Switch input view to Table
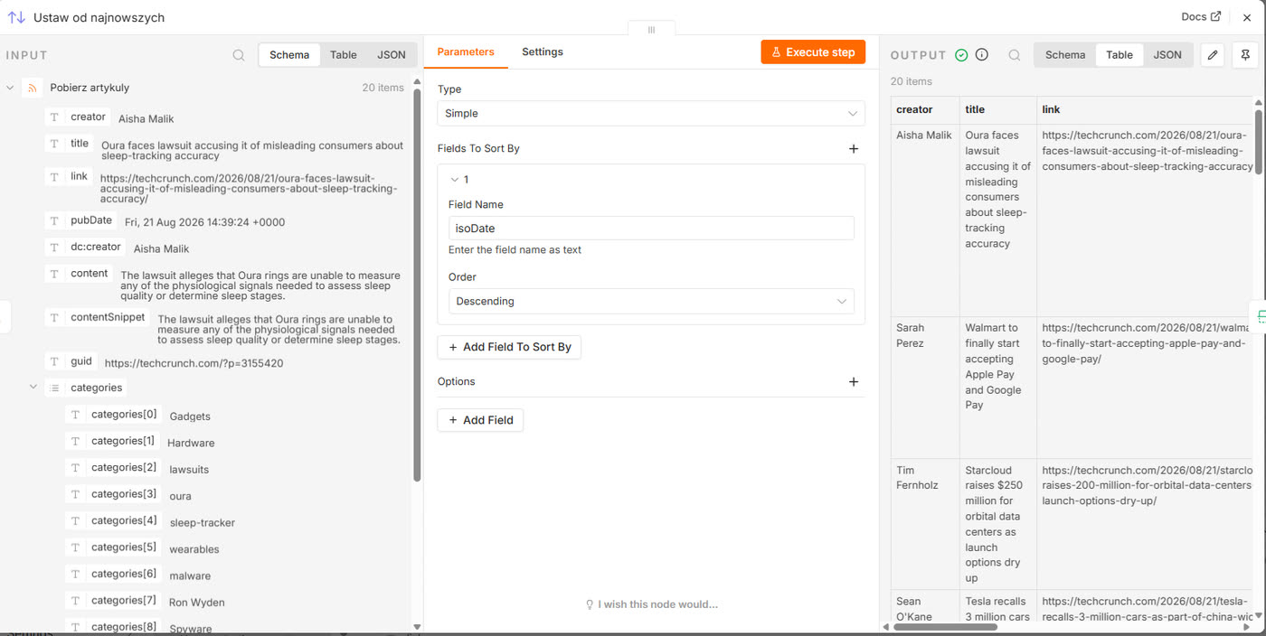This screenshot has height=636, width=1266. coord(344,55)
